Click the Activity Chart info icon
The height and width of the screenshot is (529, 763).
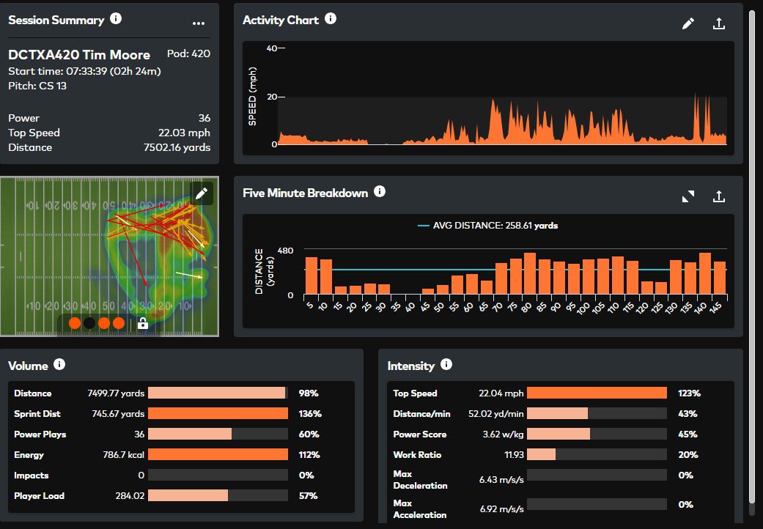[331, 18]
